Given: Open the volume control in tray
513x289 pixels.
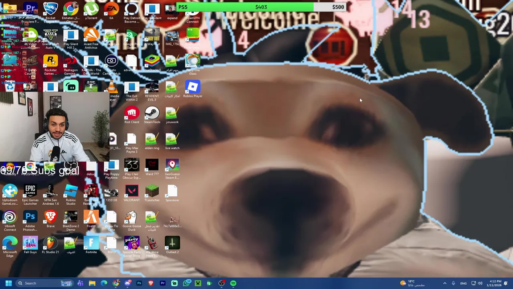Looking at the screenshot, I should coord(480,283).
